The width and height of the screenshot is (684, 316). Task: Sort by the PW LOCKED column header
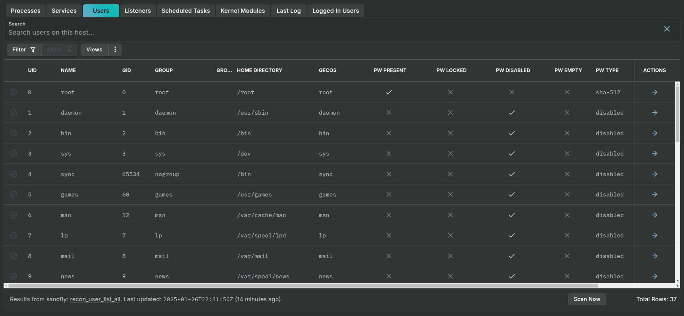pyautogui.click(x=451, y=70)
